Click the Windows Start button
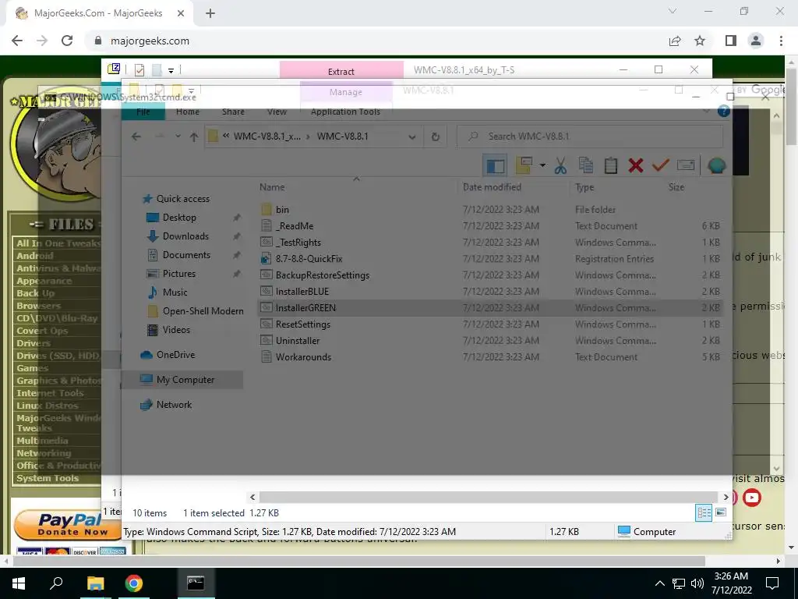 (x=19, y=583)
